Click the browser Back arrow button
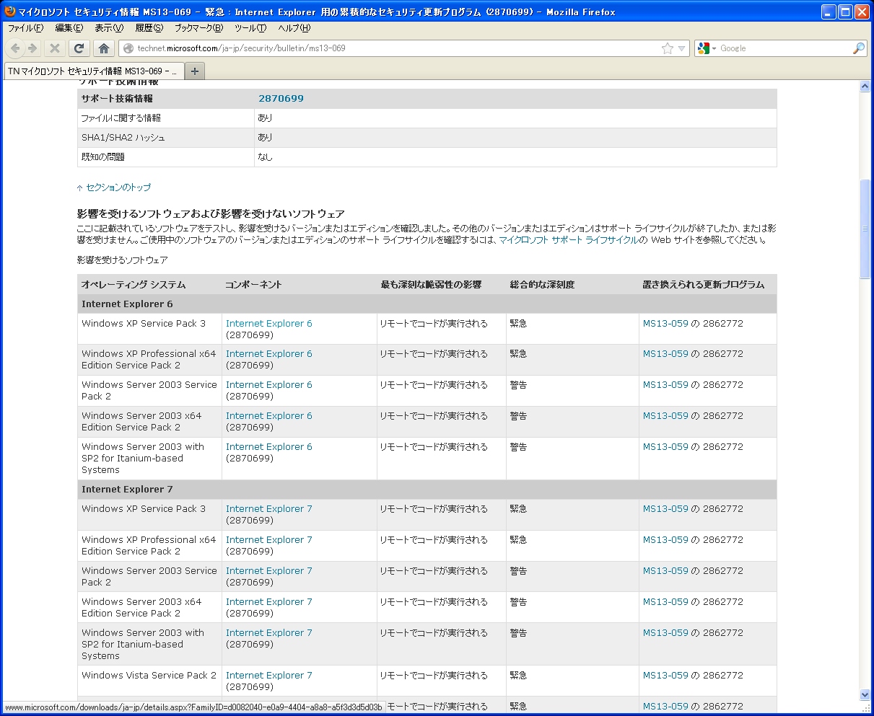Viewport: 874px width, 716px height. tap(15, 48)
